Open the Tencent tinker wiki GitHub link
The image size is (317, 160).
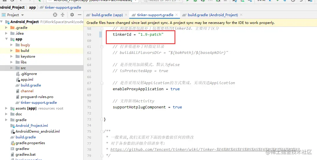pos(205,150)
